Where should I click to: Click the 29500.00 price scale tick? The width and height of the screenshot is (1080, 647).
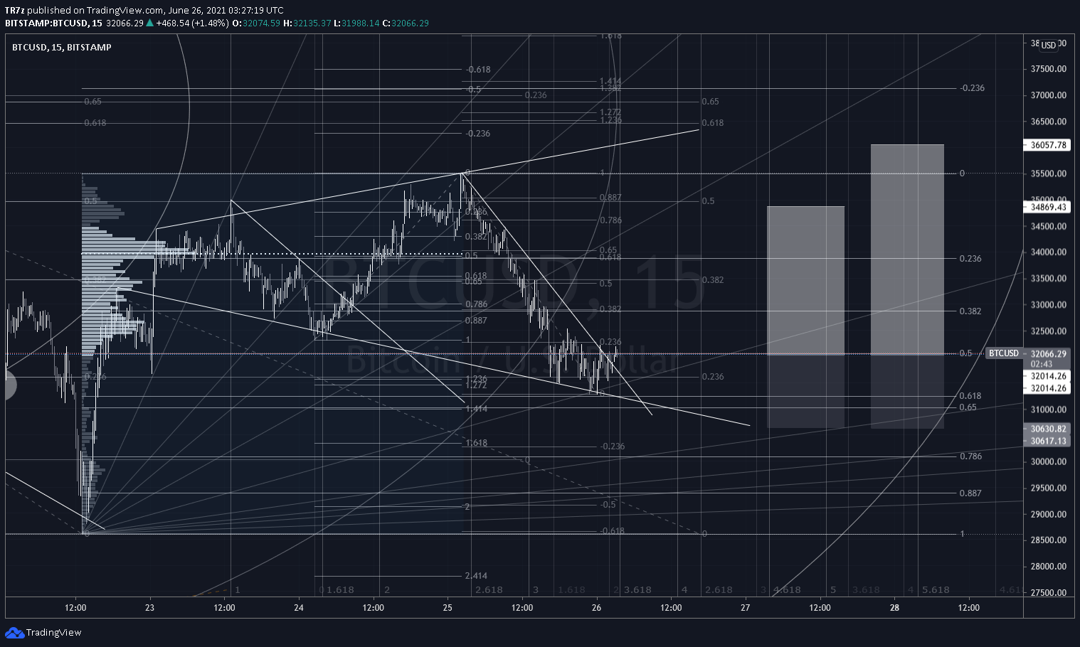click(x=1048, y=488)
